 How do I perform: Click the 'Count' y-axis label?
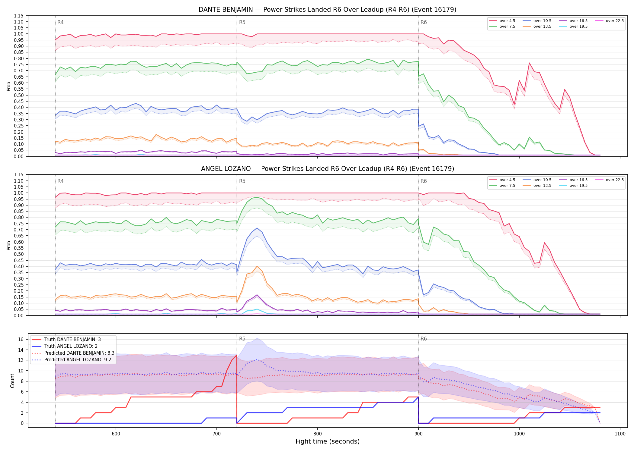(12, 381)
